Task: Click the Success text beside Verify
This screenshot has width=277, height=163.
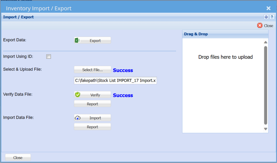Action: pyautogui.click(x=123, y=95)
